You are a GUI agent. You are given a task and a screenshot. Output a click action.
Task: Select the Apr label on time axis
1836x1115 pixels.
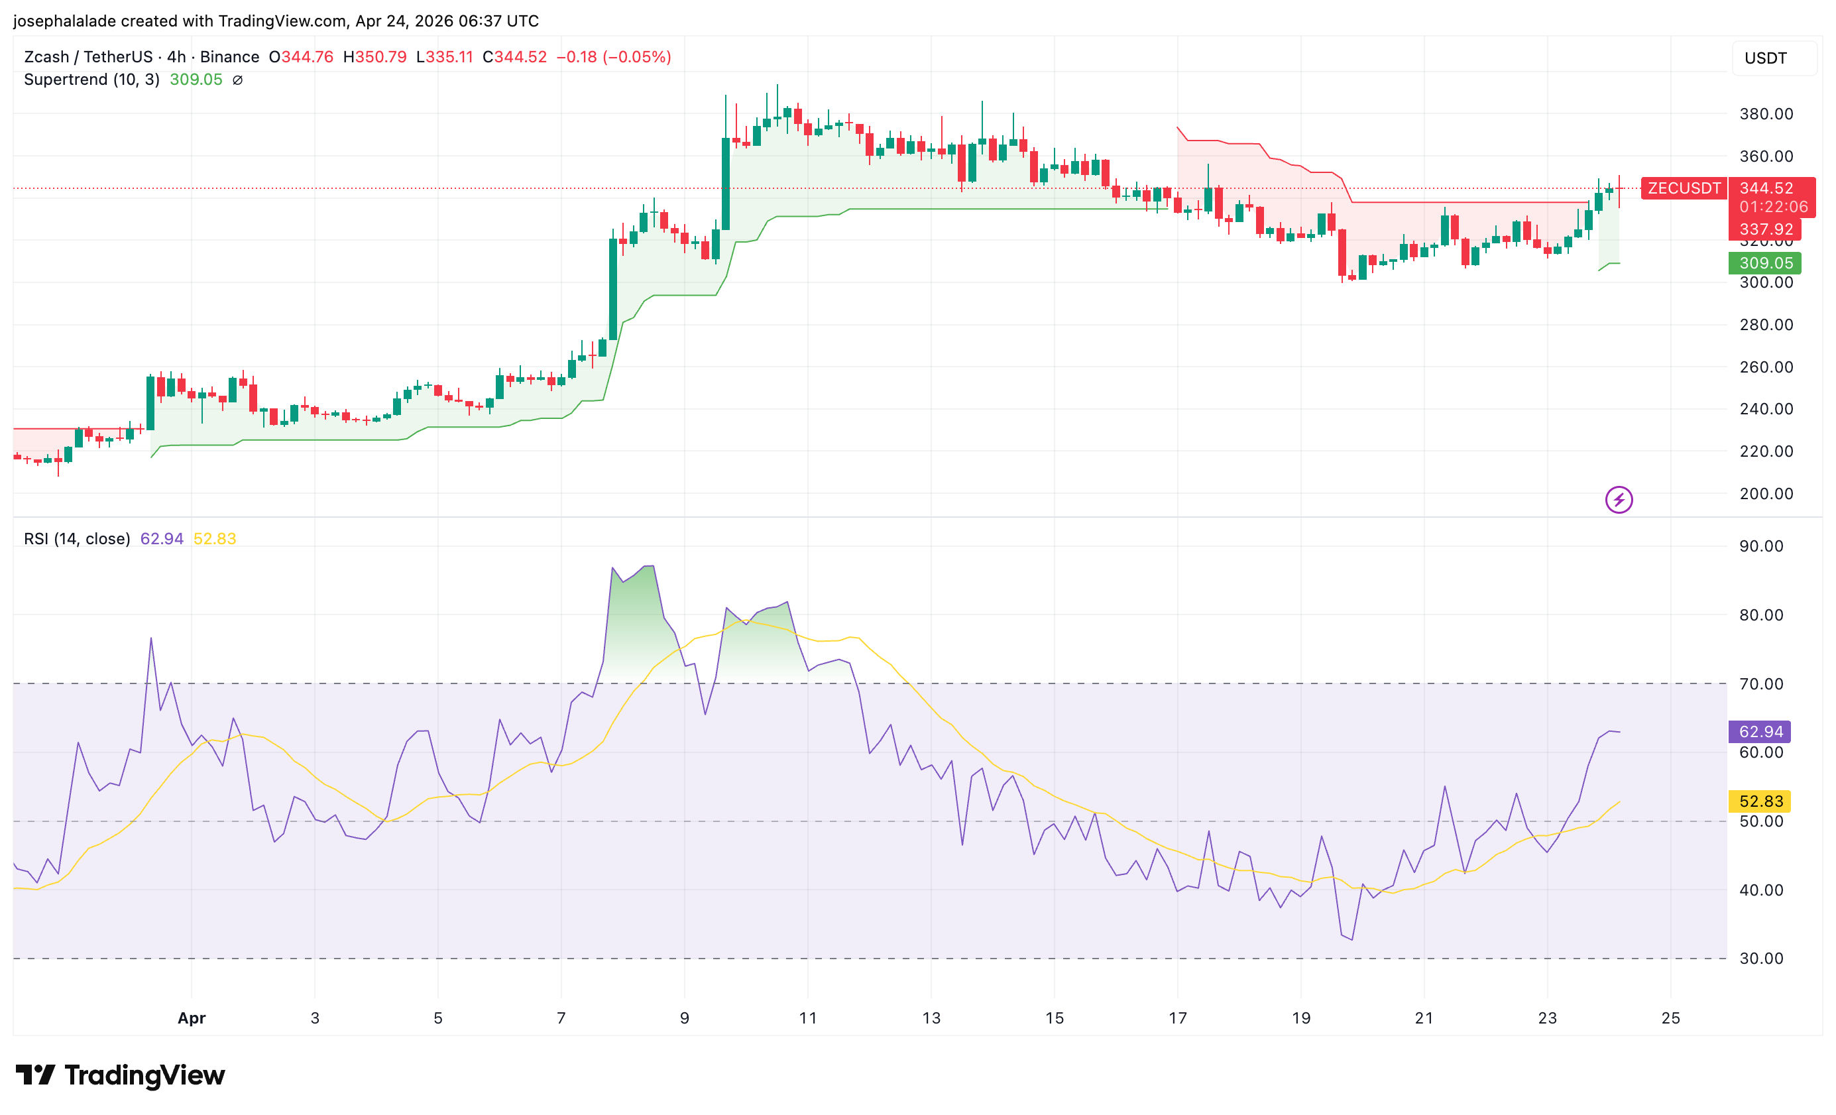tap(192, 1018)
